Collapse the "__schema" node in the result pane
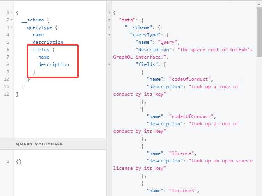The width and height of the screenshot is (262, 196). (x=109, y=27)
